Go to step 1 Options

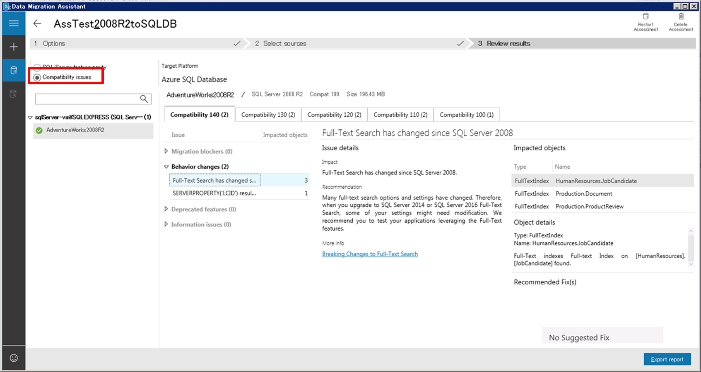tap(137, 43)
